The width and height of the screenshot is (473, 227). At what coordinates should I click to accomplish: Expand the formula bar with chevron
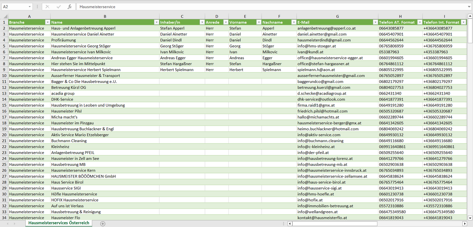click(x=469, y=7)
